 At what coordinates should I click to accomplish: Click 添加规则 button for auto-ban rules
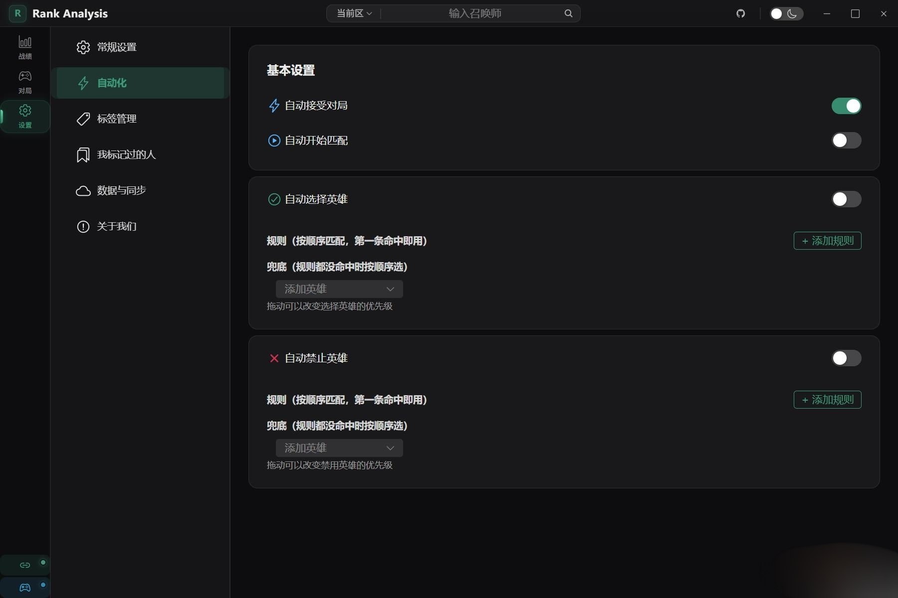[827, 400]
